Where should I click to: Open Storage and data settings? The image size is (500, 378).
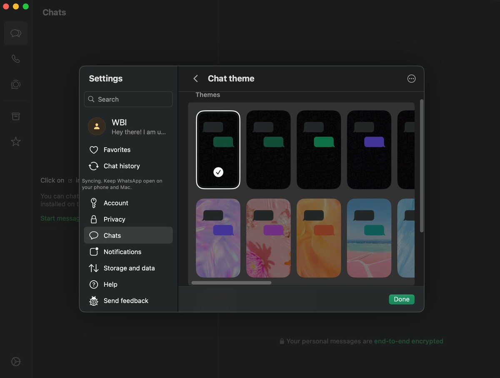coord(128,268)
